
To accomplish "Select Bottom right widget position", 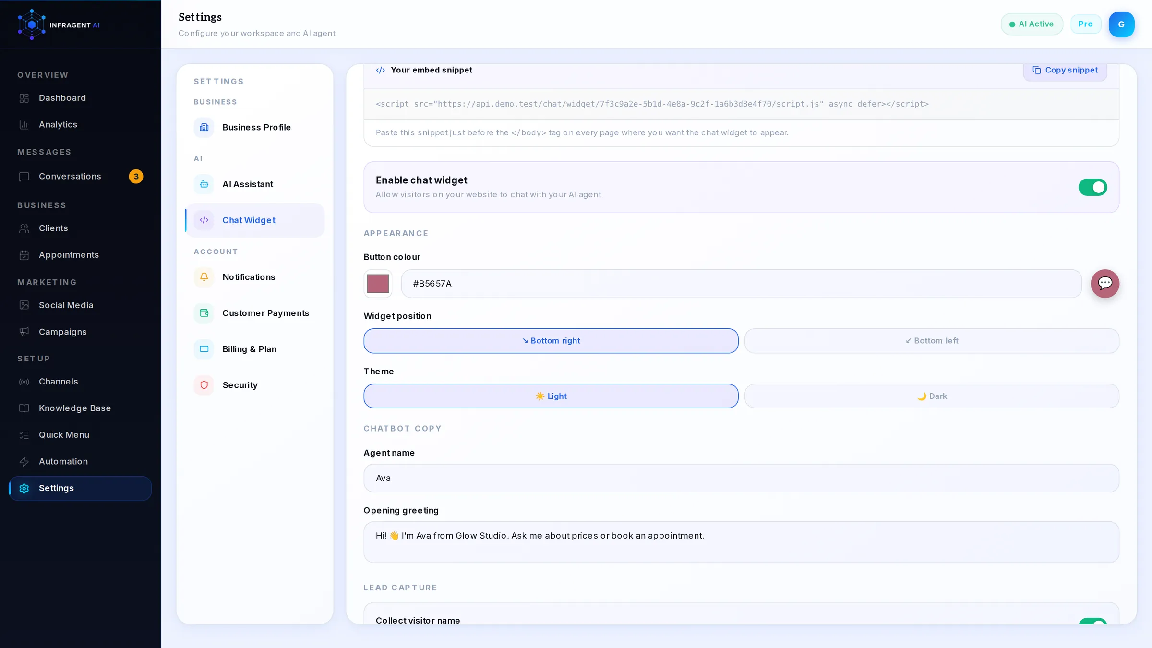I will click(551, 341).
